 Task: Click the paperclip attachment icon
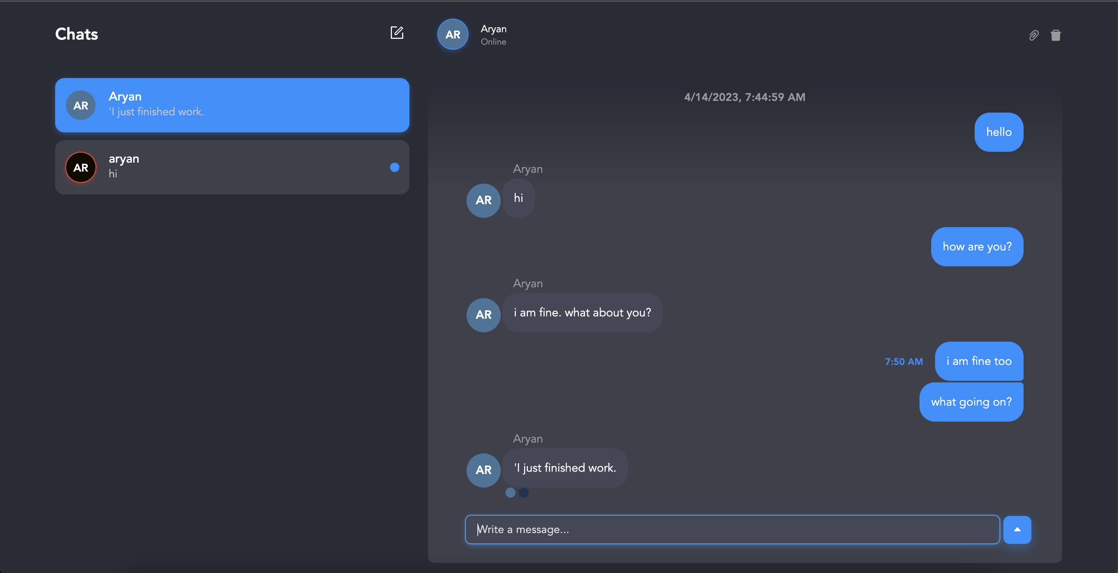(1034, 35)
